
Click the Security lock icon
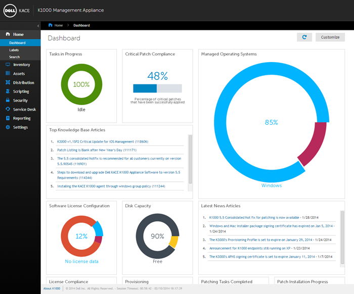(x=8, y=100)
